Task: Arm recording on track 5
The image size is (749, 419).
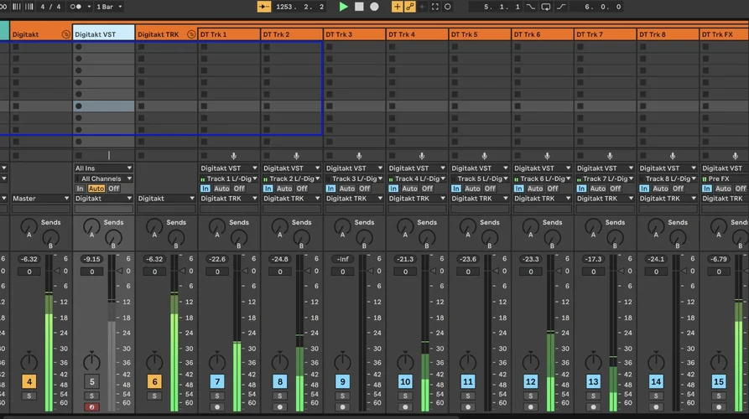Action: click(x=91, y=406)
